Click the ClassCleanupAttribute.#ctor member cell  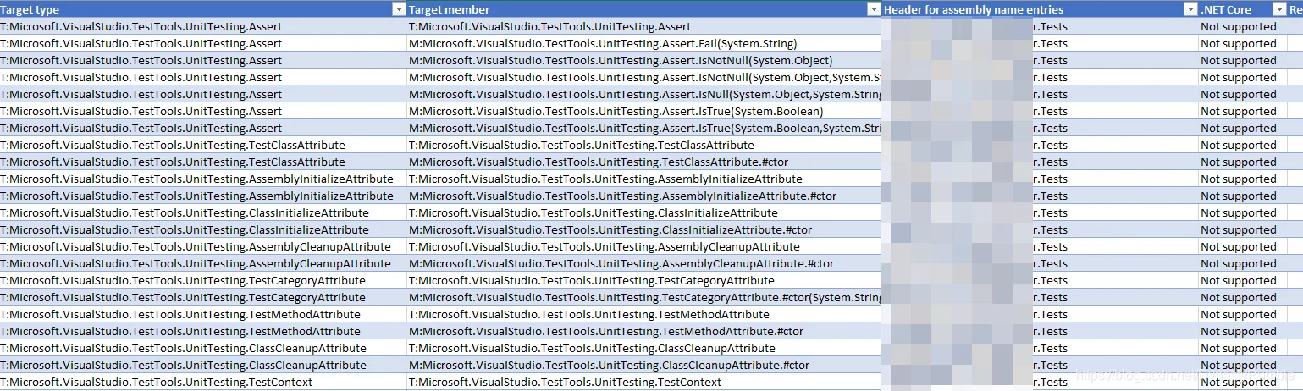pyautogui.click(x=644, y=365)
